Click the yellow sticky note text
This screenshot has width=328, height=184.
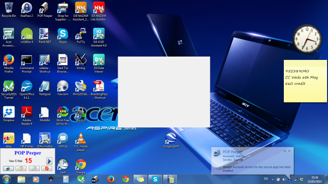pyautogui.click(x=302, y=77)
